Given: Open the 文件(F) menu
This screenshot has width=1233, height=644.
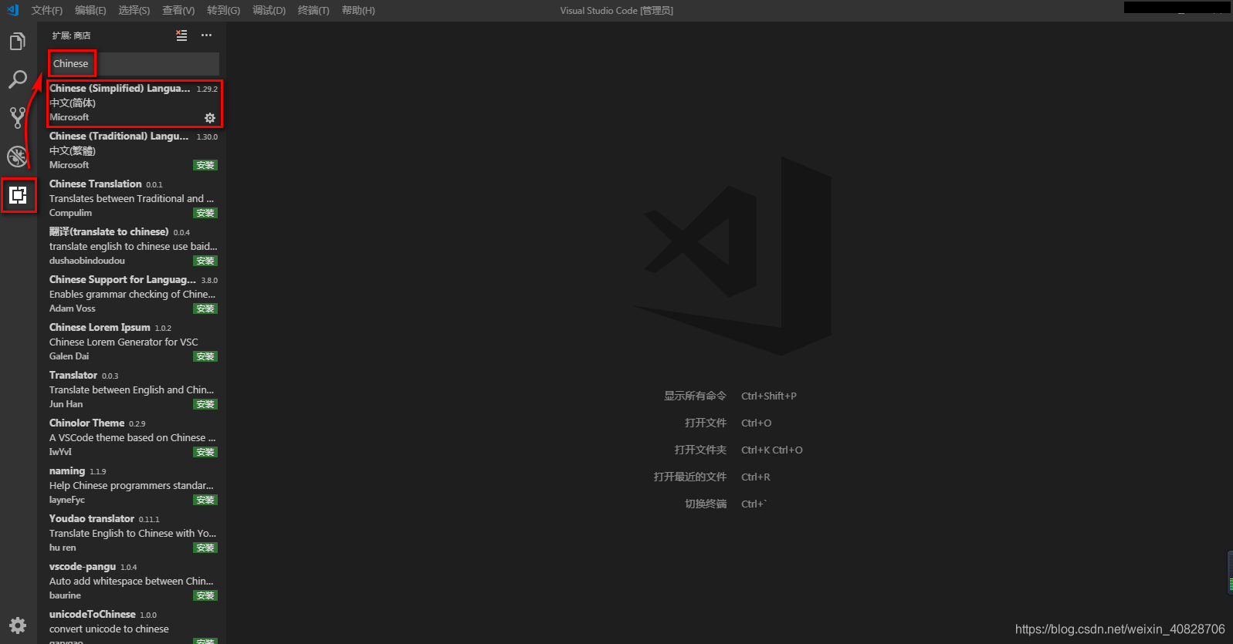Looking at the screenshot, I should 47,10.
